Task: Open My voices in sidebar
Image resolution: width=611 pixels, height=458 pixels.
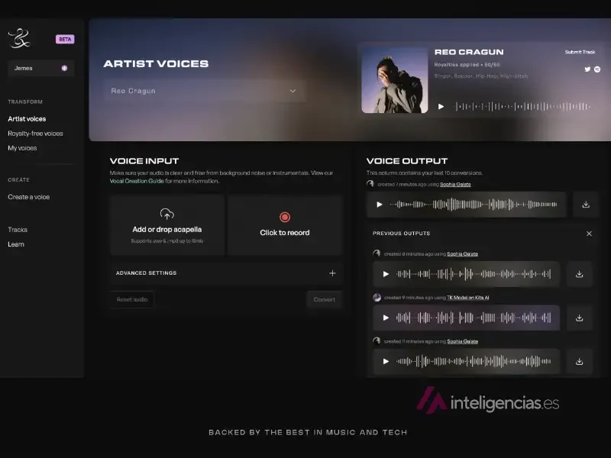Action: point(22,148)
